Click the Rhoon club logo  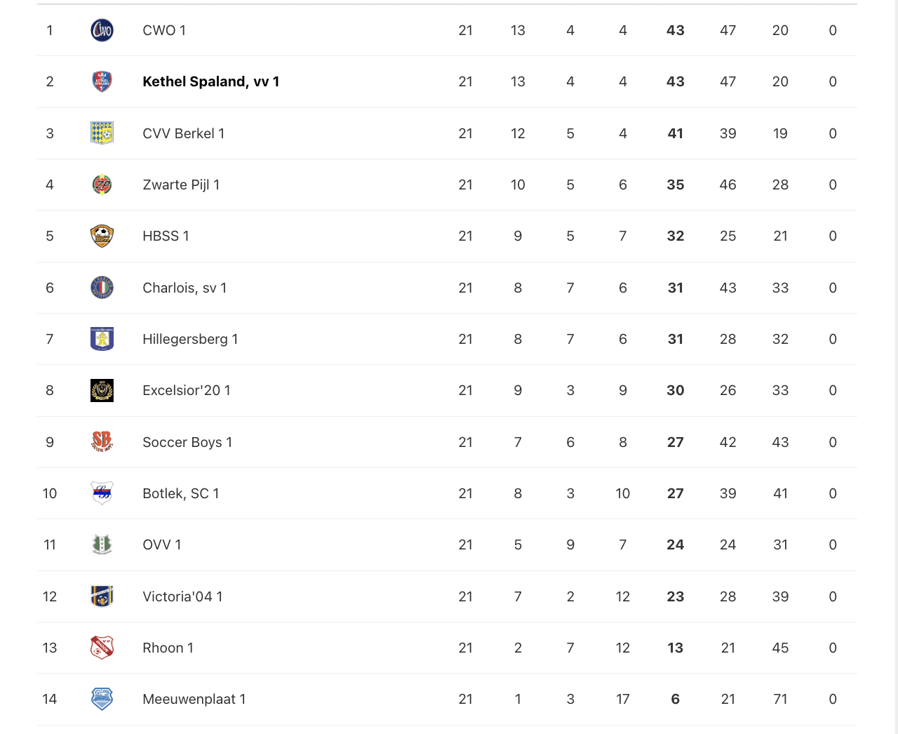[102, 648]
